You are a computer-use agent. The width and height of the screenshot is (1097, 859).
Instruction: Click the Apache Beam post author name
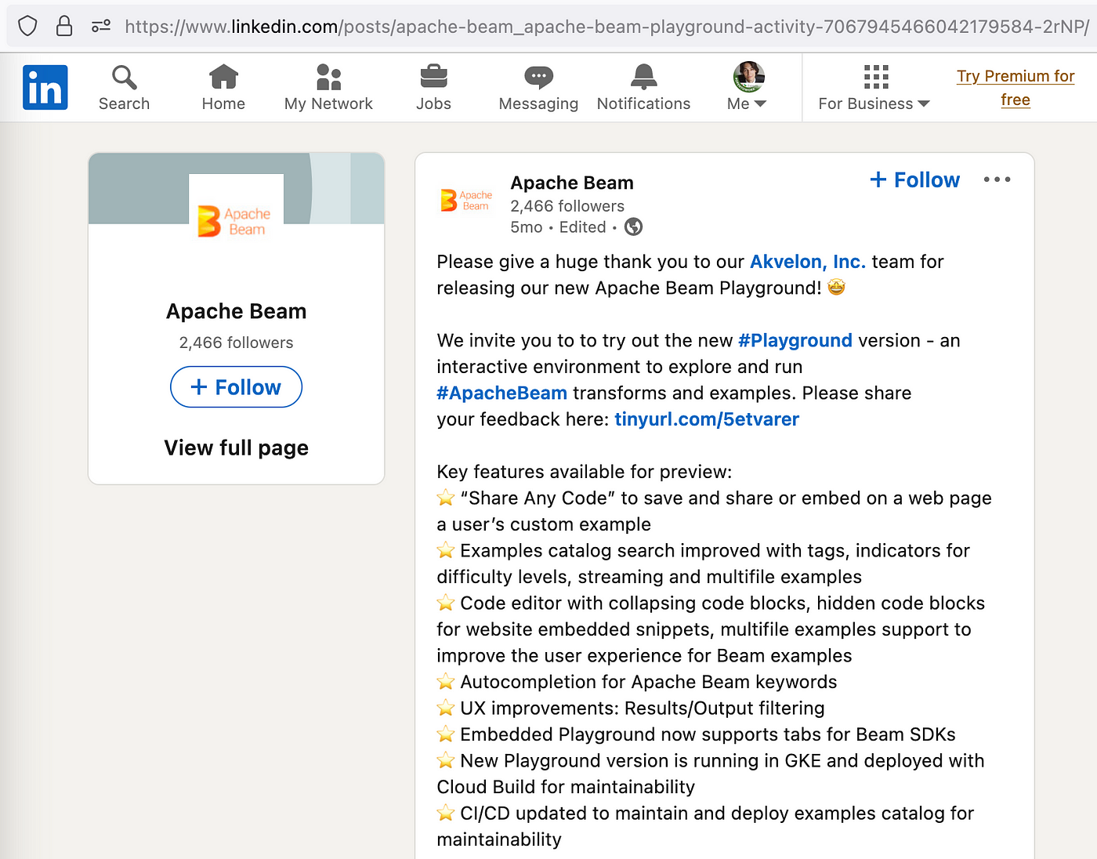(x=572, y=183)
